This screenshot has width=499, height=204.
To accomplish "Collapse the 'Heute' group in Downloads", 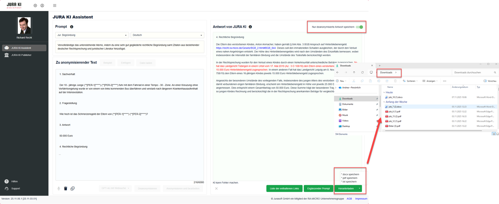I will (x=384, y=92).
